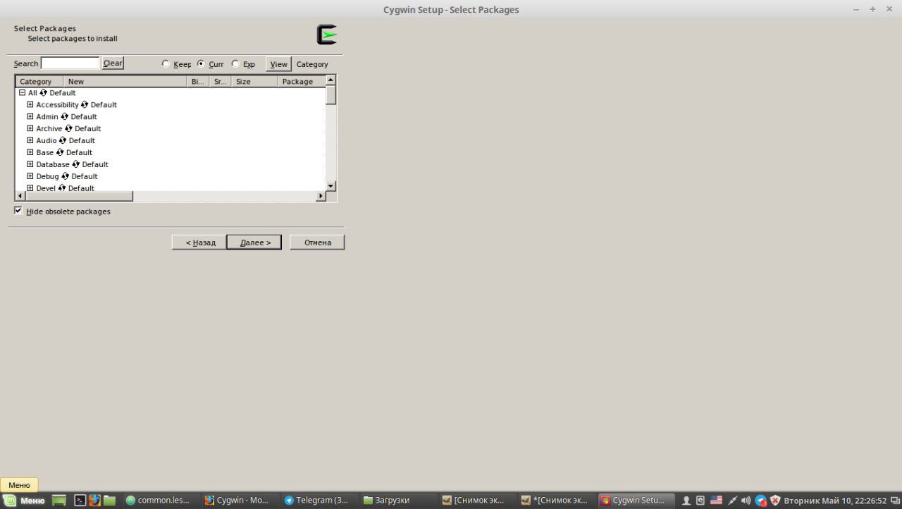Expand the Audio category
The width and height of the screenshot is (902, 509).
point(30,141)
